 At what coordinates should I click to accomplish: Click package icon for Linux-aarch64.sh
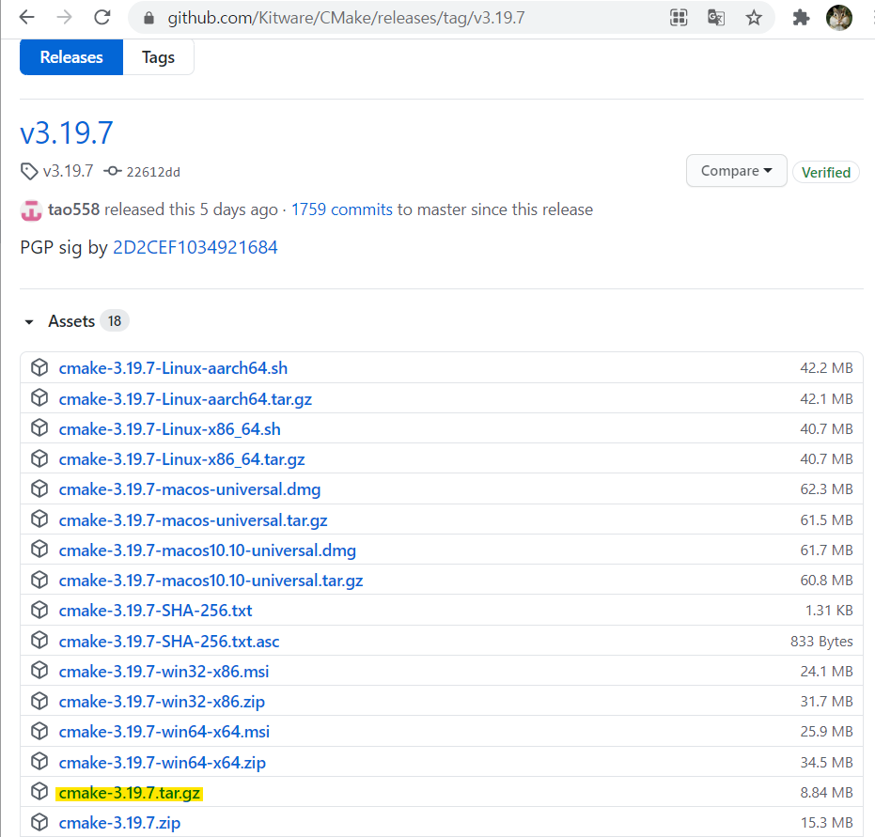[x=39, y=367]
